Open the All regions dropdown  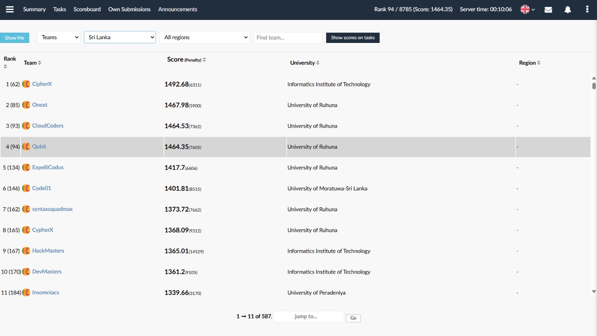[x=204, y=37]
